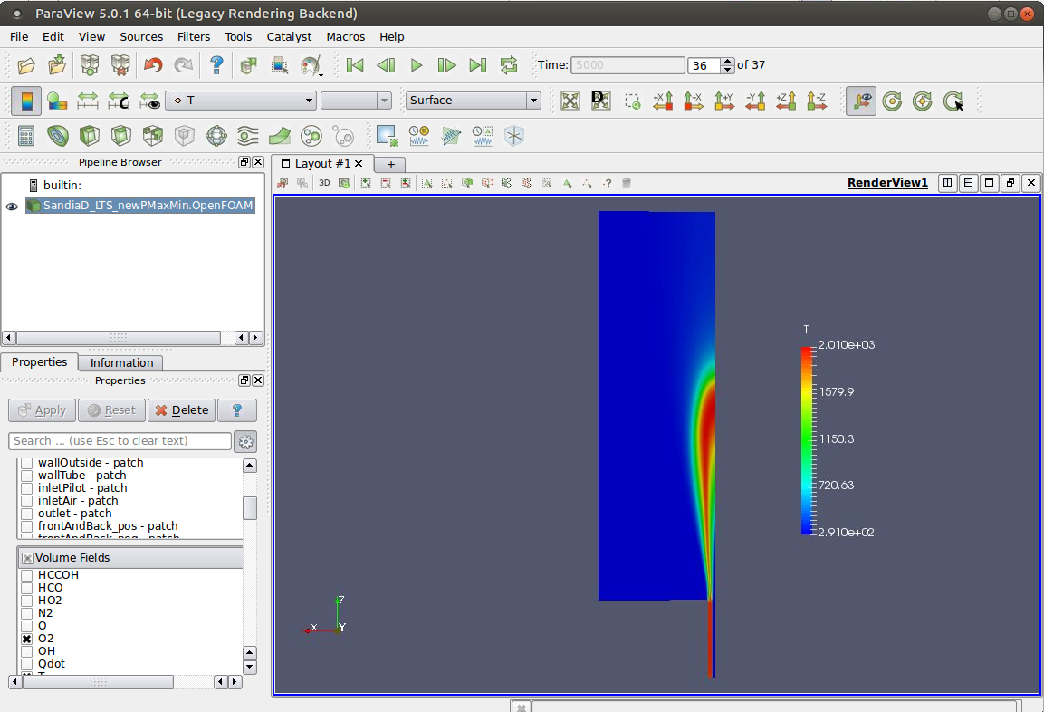
Task: Click the Open file icon
Action: coord(26,65)
